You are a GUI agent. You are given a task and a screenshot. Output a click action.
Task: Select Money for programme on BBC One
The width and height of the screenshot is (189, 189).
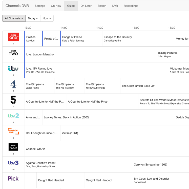182,39
